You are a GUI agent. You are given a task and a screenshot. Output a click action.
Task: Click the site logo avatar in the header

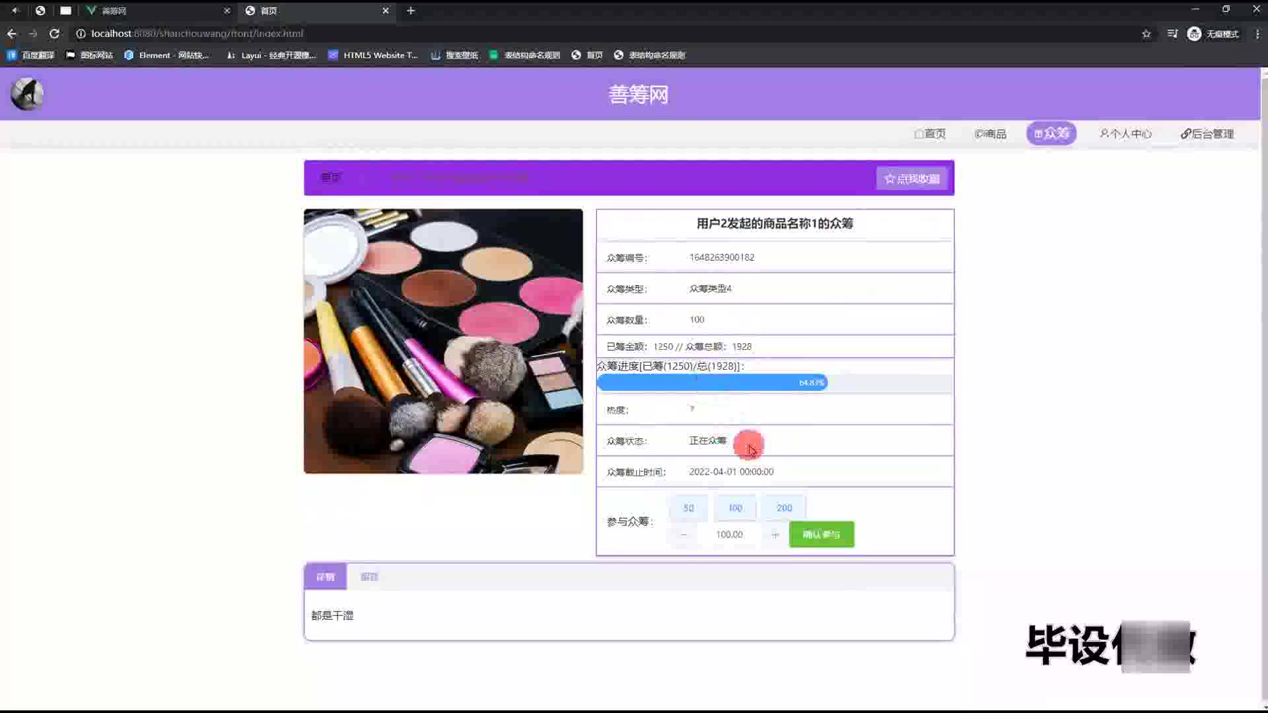[x=27, y=94]
